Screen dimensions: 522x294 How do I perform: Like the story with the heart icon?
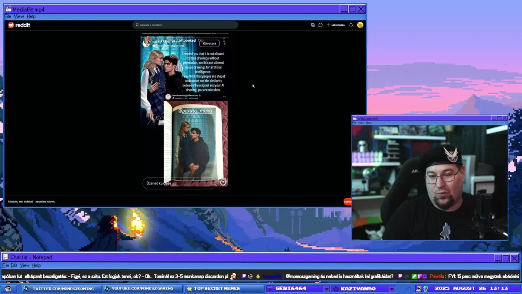point(223,183)
